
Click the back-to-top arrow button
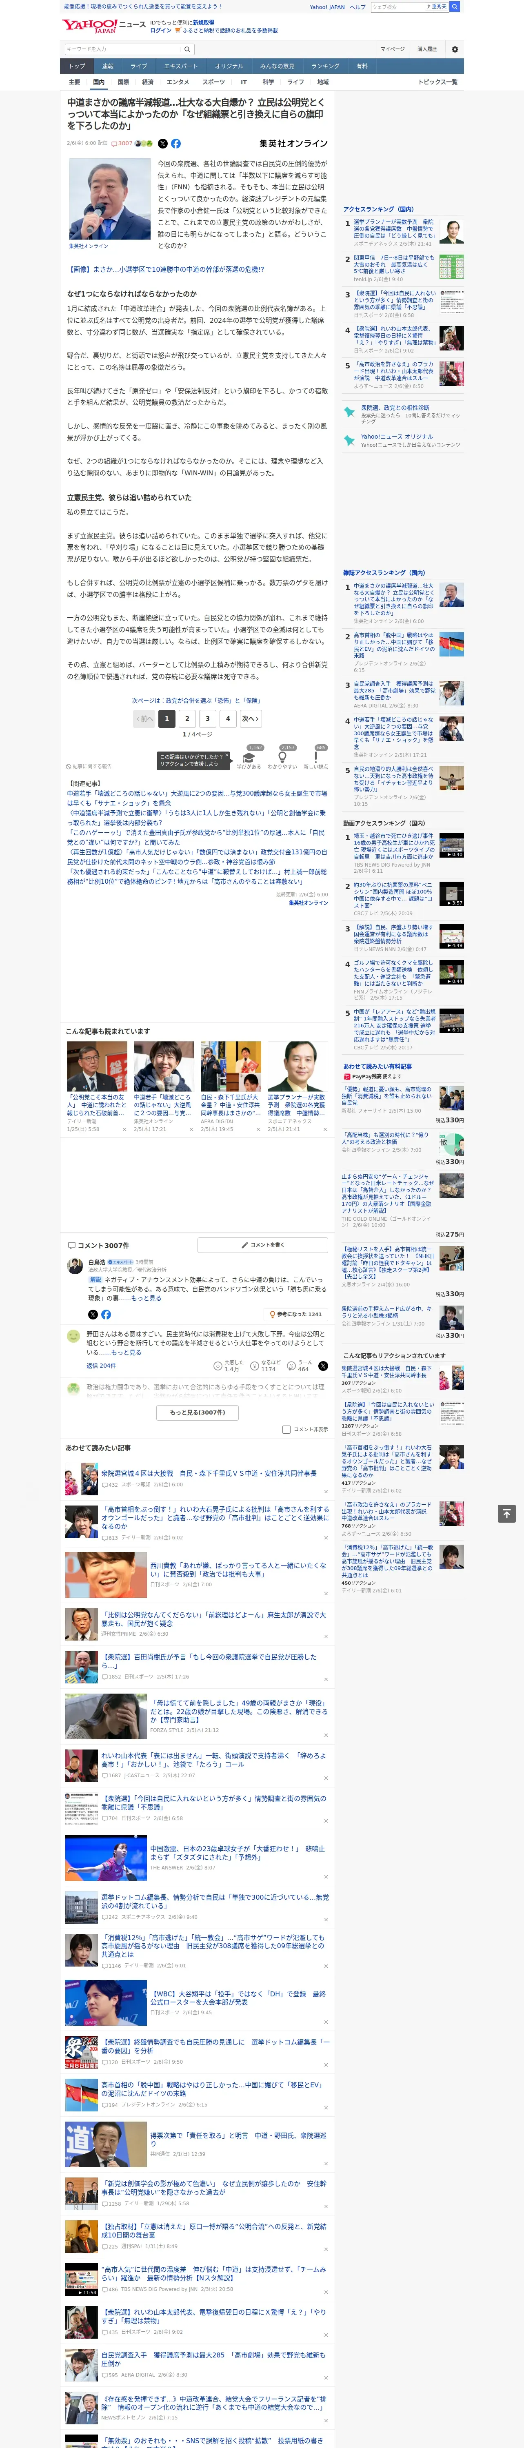[507, 1514]
